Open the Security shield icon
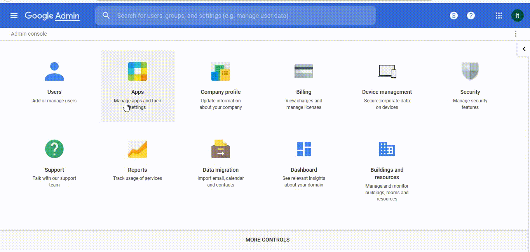530x252 pixels. tap(470, 71)
